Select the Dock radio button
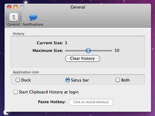 coord(17,80)
